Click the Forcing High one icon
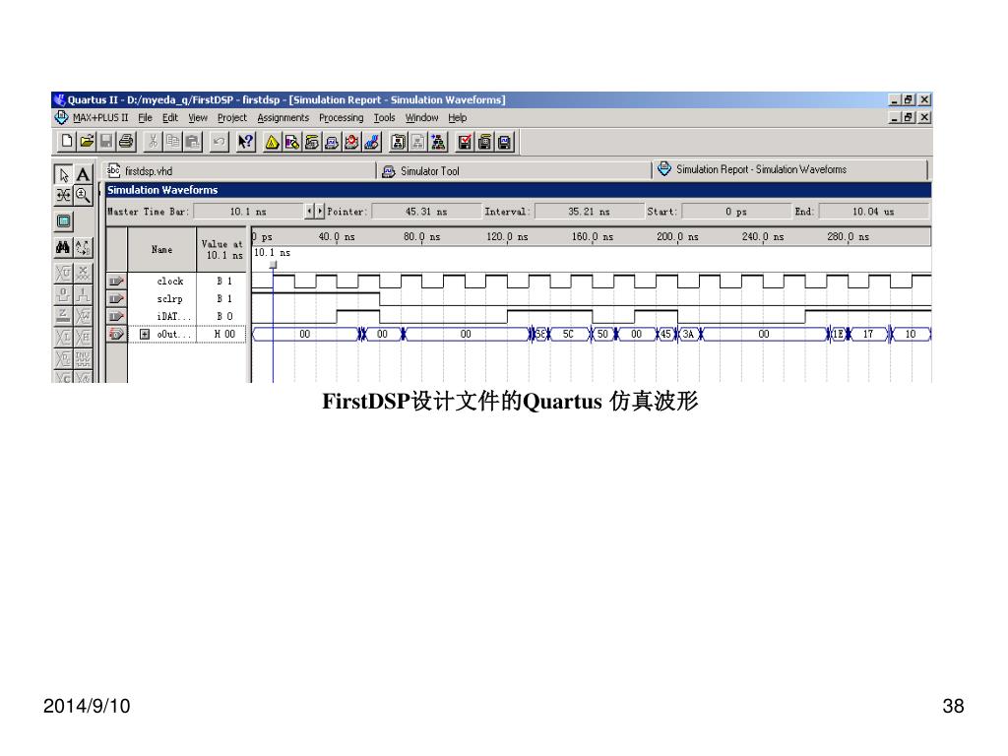The image size is (1008, 756). tap(83, 294)
